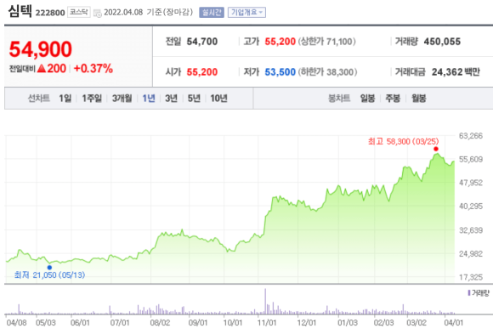
Task: Click the 17,325 price axis label
Action: point(471,277)
